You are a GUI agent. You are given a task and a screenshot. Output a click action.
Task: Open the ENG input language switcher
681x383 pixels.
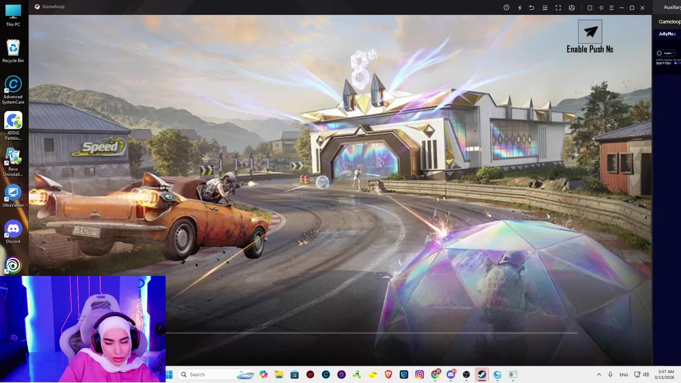point(624,374)
